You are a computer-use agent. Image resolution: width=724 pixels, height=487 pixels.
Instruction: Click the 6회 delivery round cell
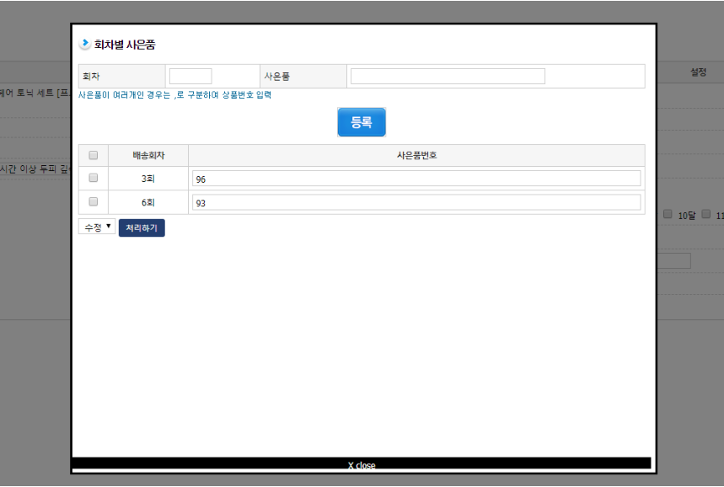click(x=148, y=203)
